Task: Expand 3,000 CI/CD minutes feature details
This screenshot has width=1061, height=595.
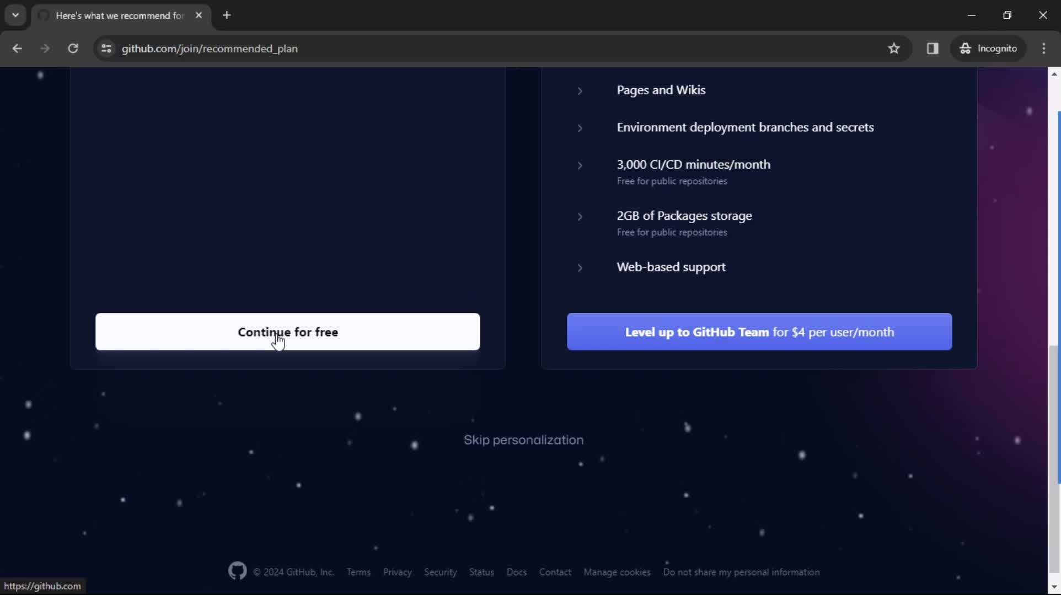Action: pos(580,165)
